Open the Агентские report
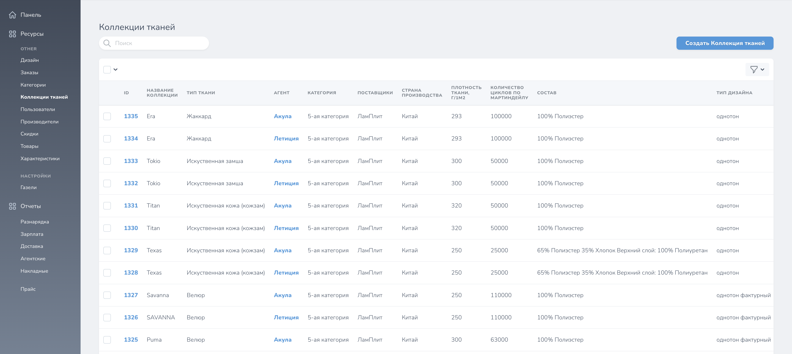792x354 pixels. (x=33, y=259)
